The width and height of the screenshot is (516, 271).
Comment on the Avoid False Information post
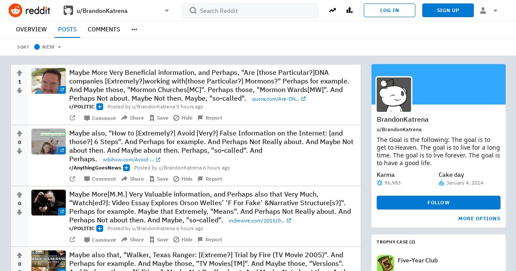(100, 179)
